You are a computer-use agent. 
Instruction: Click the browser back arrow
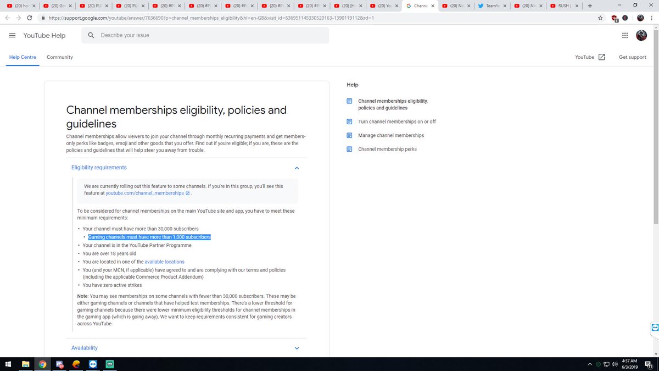coord(7,18)
